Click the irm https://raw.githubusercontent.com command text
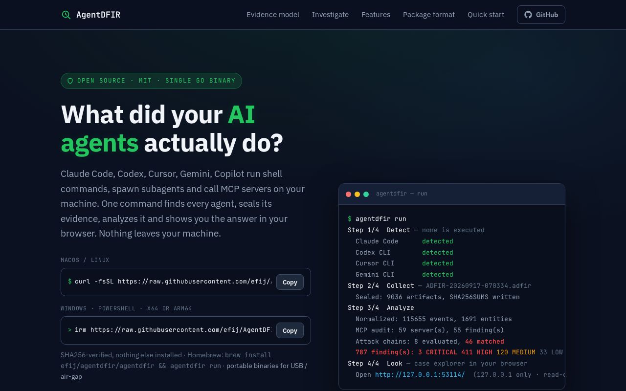 [173, 330]
